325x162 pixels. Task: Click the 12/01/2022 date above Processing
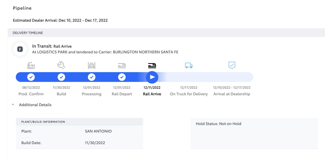coord(92,87)
